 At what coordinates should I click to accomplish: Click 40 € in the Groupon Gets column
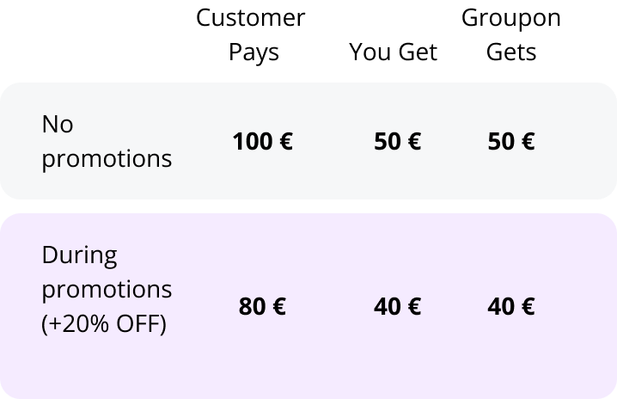511,306
